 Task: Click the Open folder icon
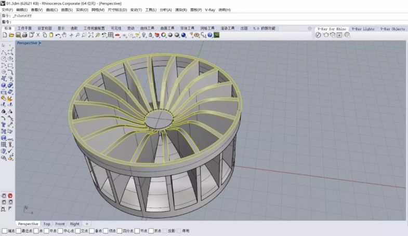[x=11, y=35]
